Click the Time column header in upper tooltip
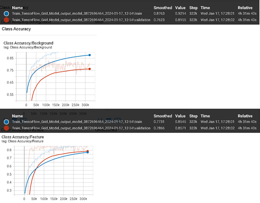Viewport: 260px width, 203px height. click(205, 8)
